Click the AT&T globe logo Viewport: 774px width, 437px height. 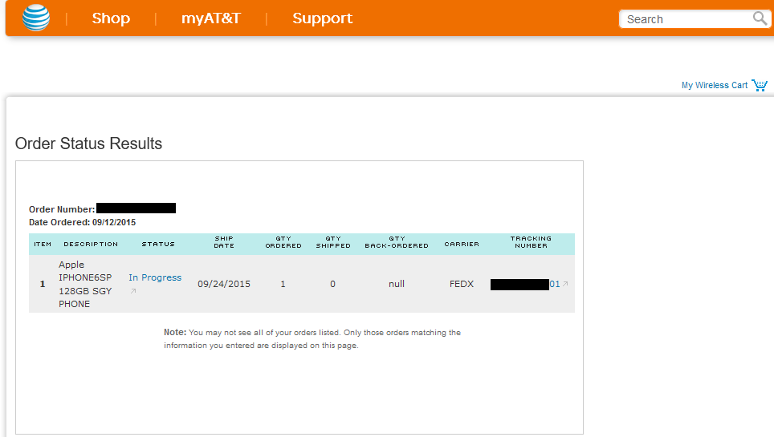(36, 18)
